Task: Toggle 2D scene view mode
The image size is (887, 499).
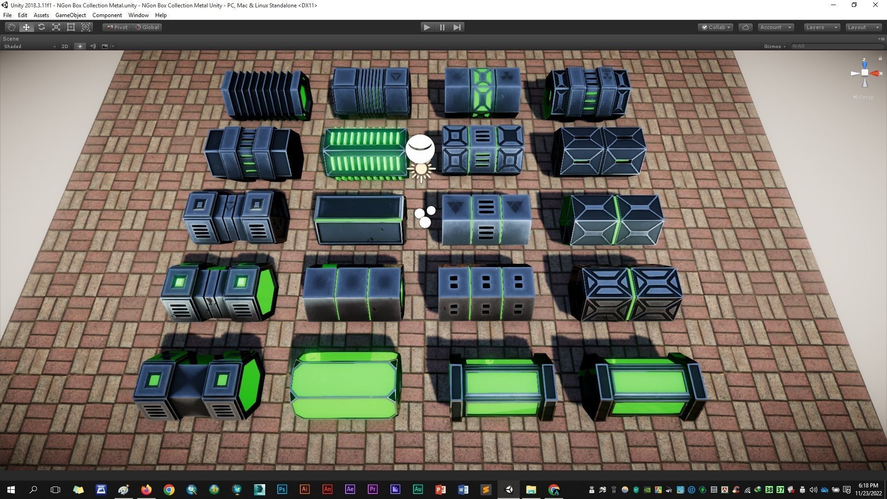Action: coord(65,46)
